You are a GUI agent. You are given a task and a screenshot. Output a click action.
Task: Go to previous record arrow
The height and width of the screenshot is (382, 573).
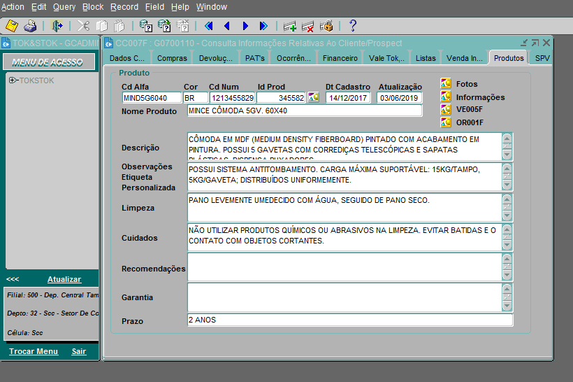[227, 26]
